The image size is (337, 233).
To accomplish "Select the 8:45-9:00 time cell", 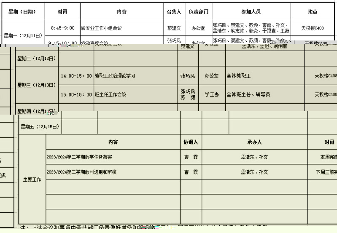I will [62, 28].
